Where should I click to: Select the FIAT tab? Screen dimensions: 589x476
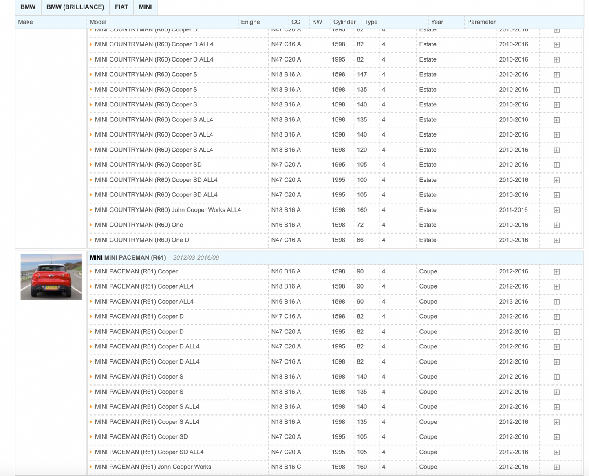pos(121,7)
